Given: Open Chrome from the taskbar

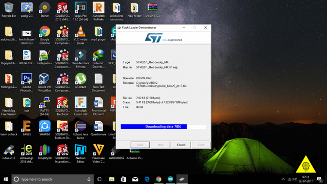Looking at the screenshot, I should pos(159,179).
